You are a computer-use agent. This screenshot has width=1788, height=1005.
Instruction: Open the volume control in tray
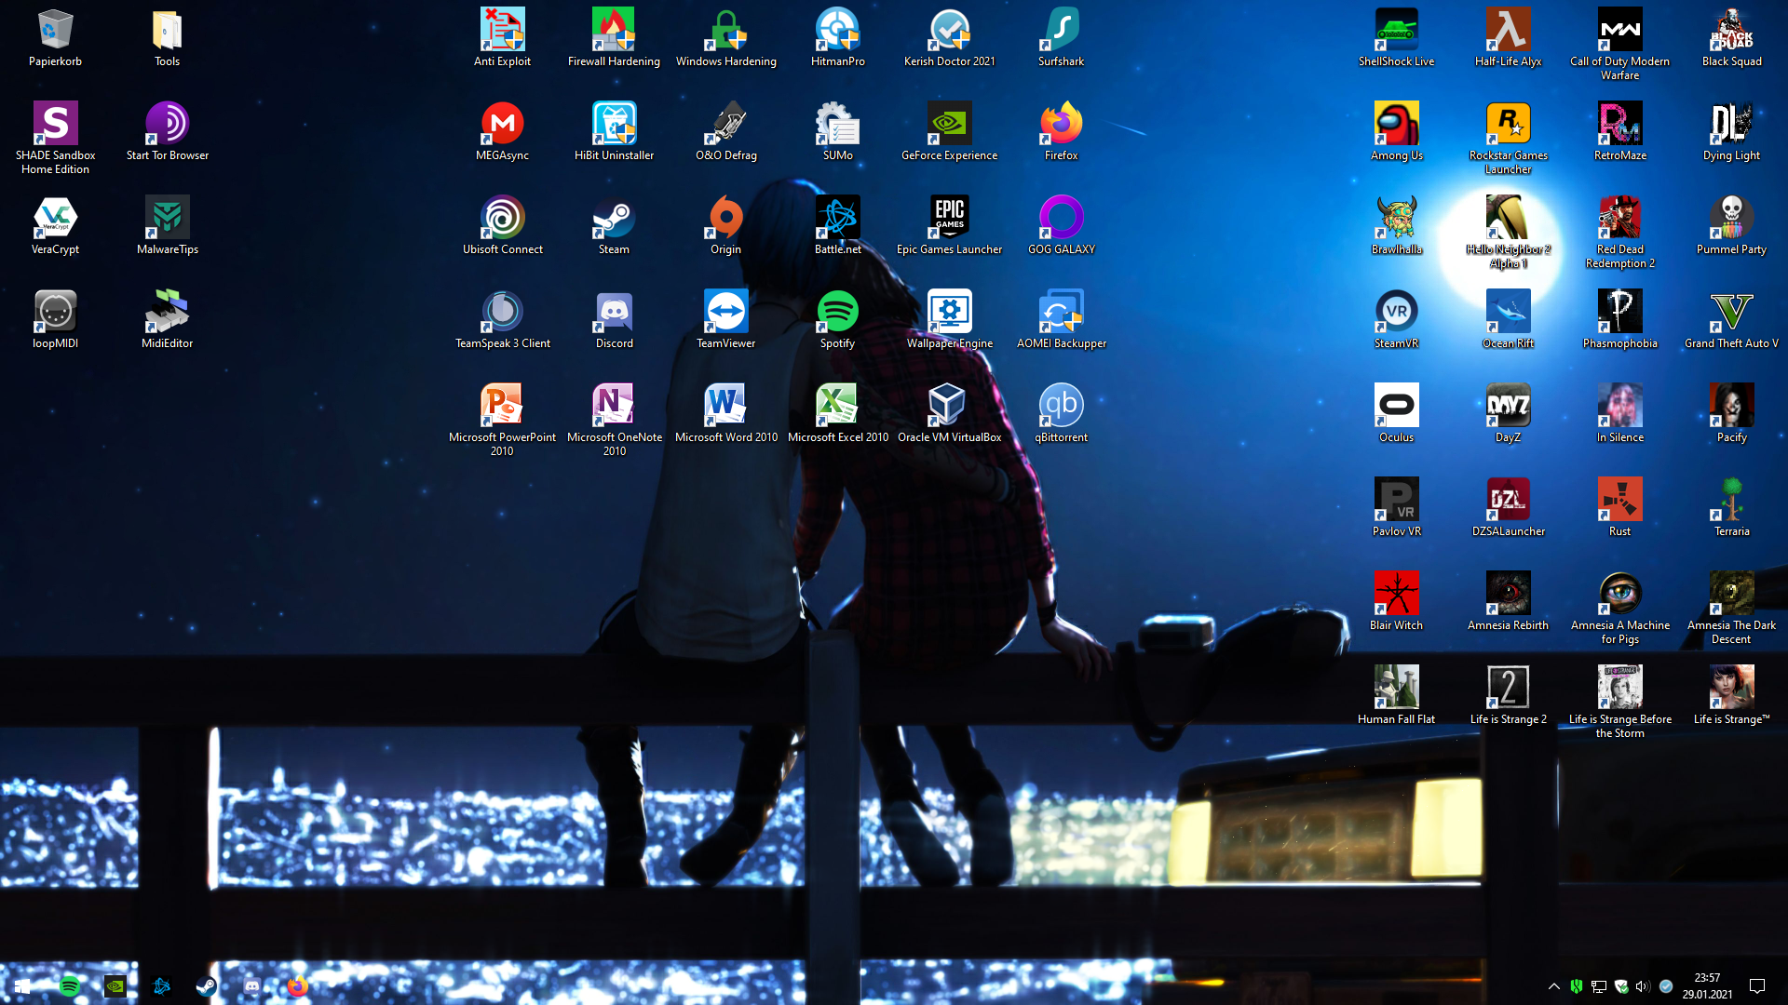(1643, 986)
